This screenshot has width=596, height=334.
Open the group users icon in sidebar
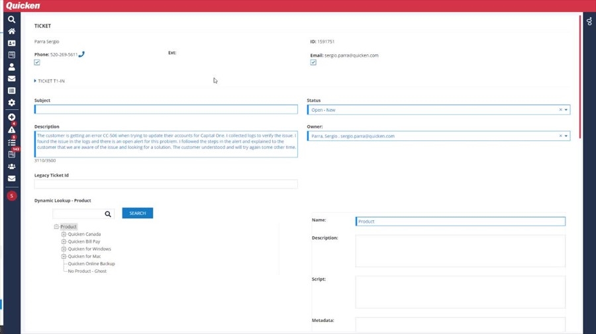pyautogui.click(x=11, y=167)
